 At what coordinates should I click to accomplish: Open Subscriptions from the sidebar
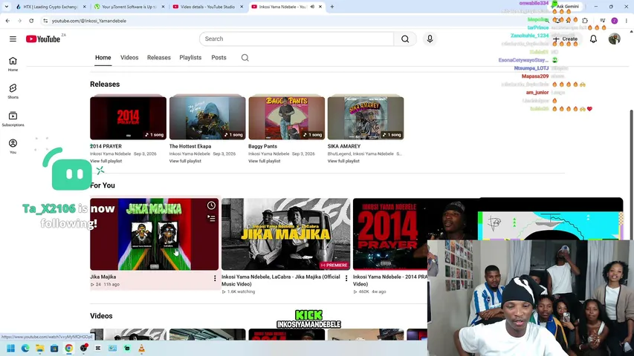[13, 119]
